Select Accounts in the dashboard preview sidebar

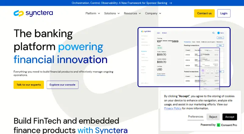tap(144, 51)
